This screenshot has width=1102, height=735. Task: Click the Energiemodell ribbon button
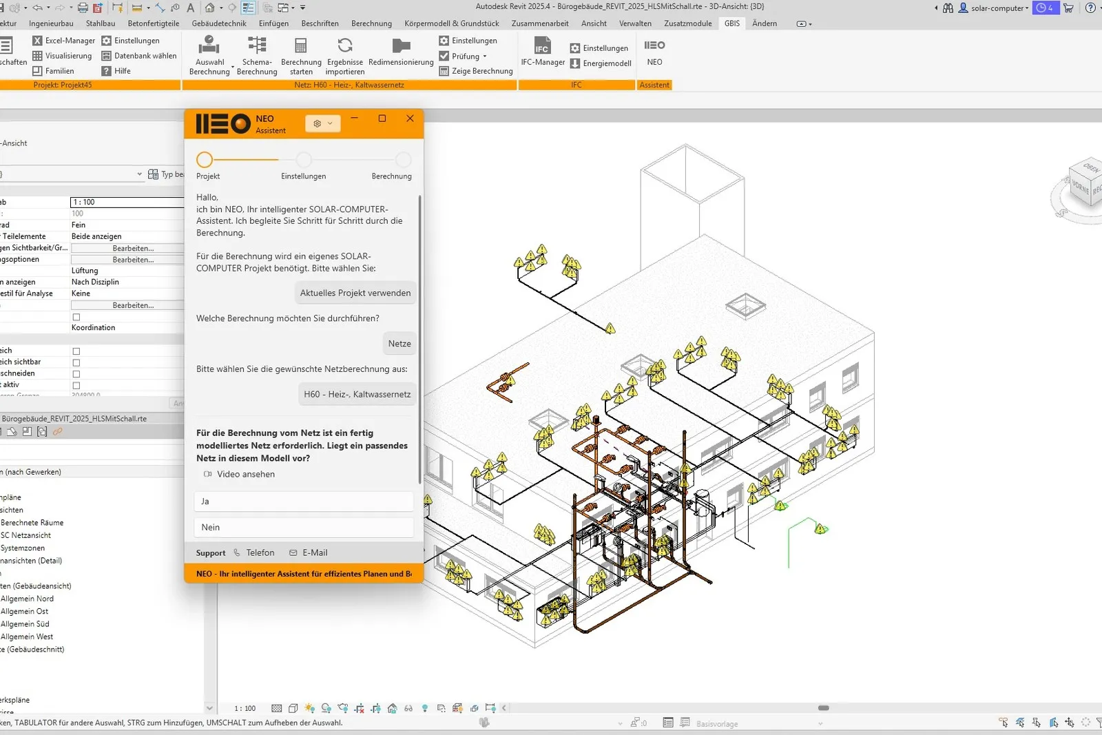click(x=601, y=63)
